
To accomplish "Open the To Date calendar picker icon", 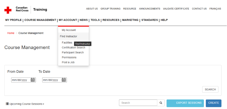I will pyautogui.click(x=64, y=80).
